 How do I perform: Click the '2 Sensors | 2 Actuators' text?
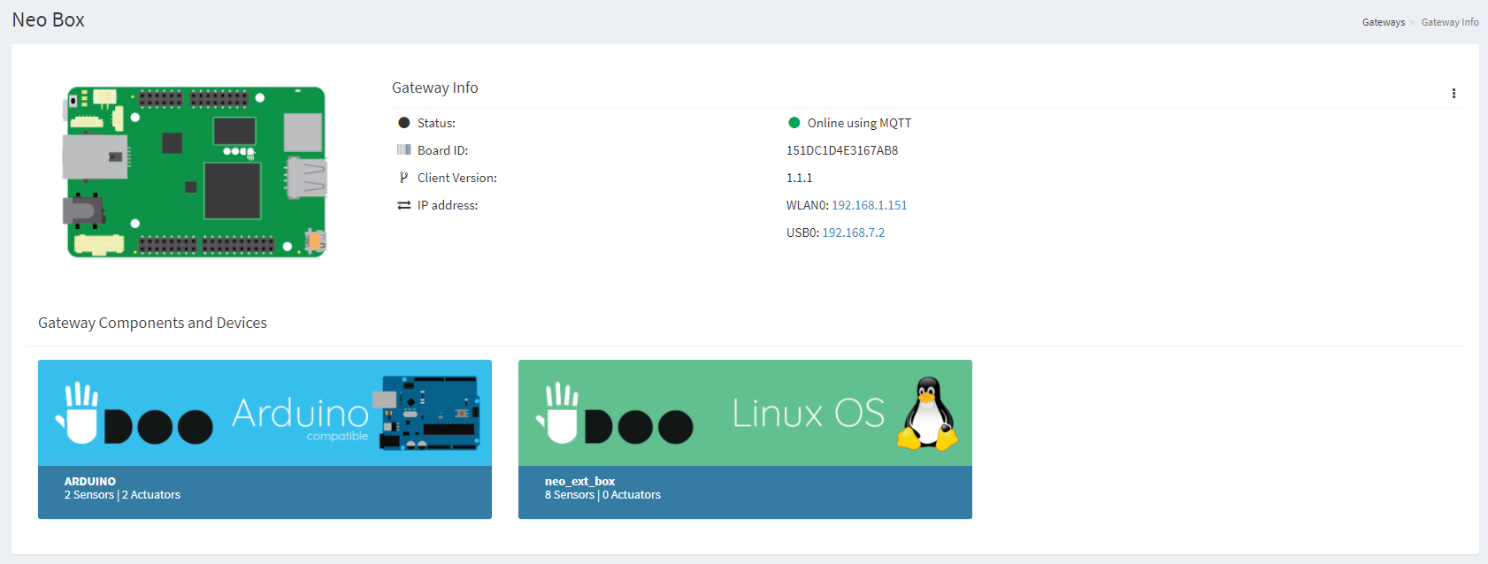[122, 495]
